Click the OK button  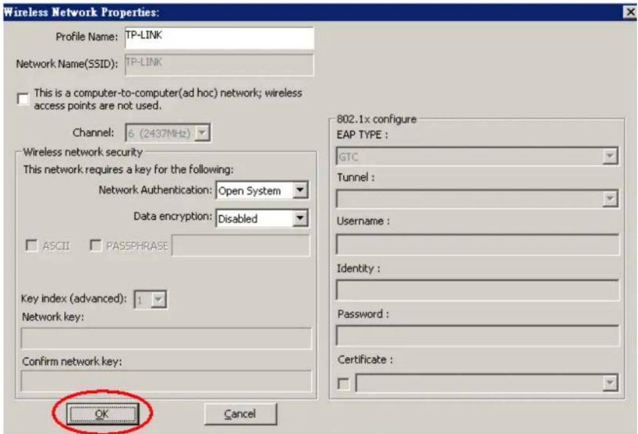point(103,414)
